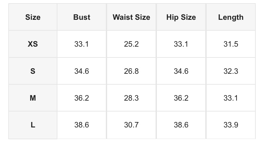This screenshot has height=145, width=264.
Task: Click the Size column header
Action: 33,17
